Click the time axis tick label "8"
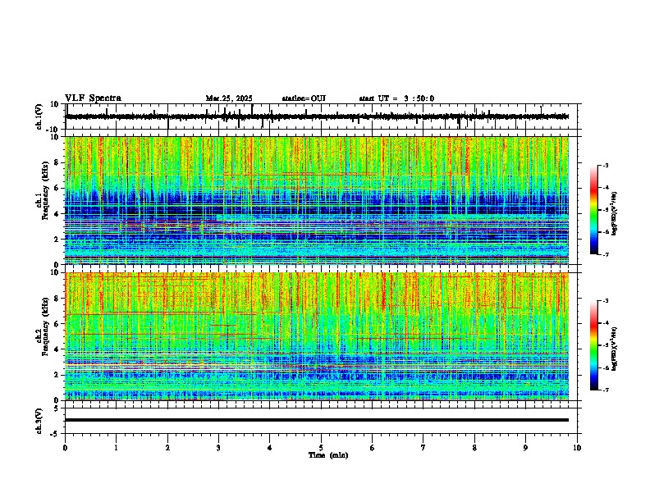This screenshot has width=650, height=502. [474, 448]
